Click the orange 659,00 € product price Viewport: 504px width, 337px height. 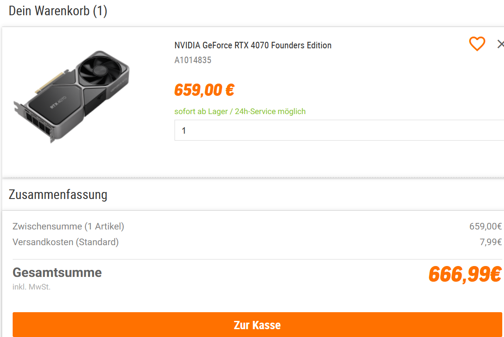point(204,90)
